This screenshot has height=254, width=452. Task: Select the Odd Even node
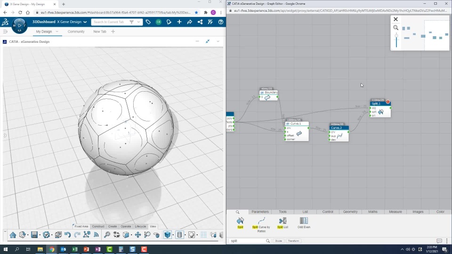point(304,223)
